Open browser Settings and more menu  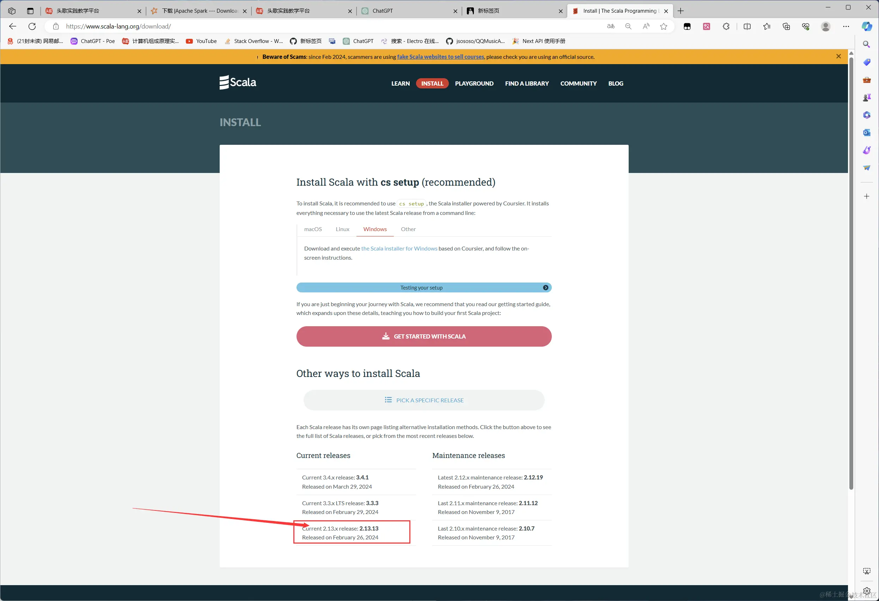click(846, 26)
